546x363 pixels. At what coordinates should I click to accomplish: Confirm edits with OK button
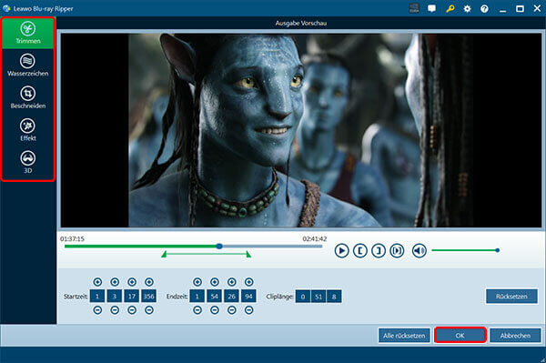460,336
